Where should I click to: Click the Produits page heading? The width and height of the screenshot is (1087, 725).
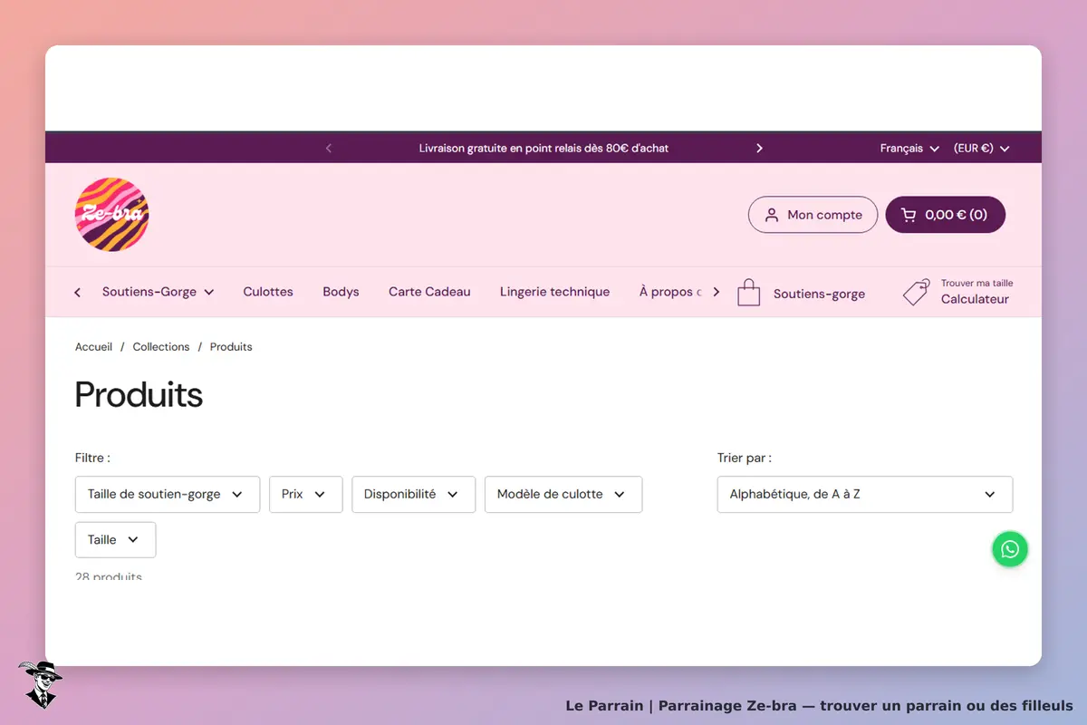[139, 395]
